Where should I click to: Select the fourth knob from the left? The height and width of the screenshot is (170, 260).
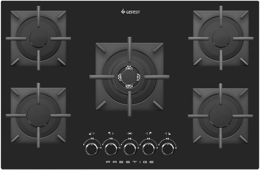pyautogui.click(x=149, y=149)
